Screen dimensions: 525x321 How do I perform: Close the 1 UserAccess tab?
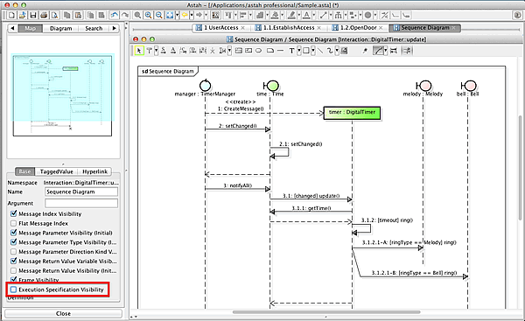click(243, 28)
